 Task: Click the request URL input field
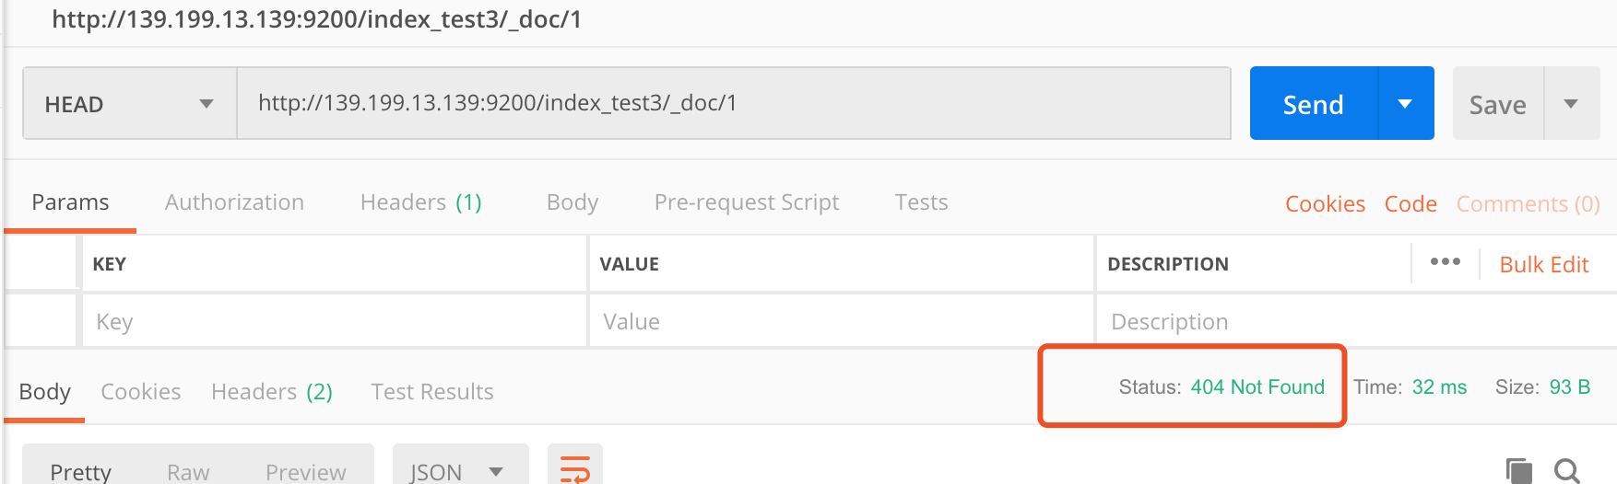(734, 103)
